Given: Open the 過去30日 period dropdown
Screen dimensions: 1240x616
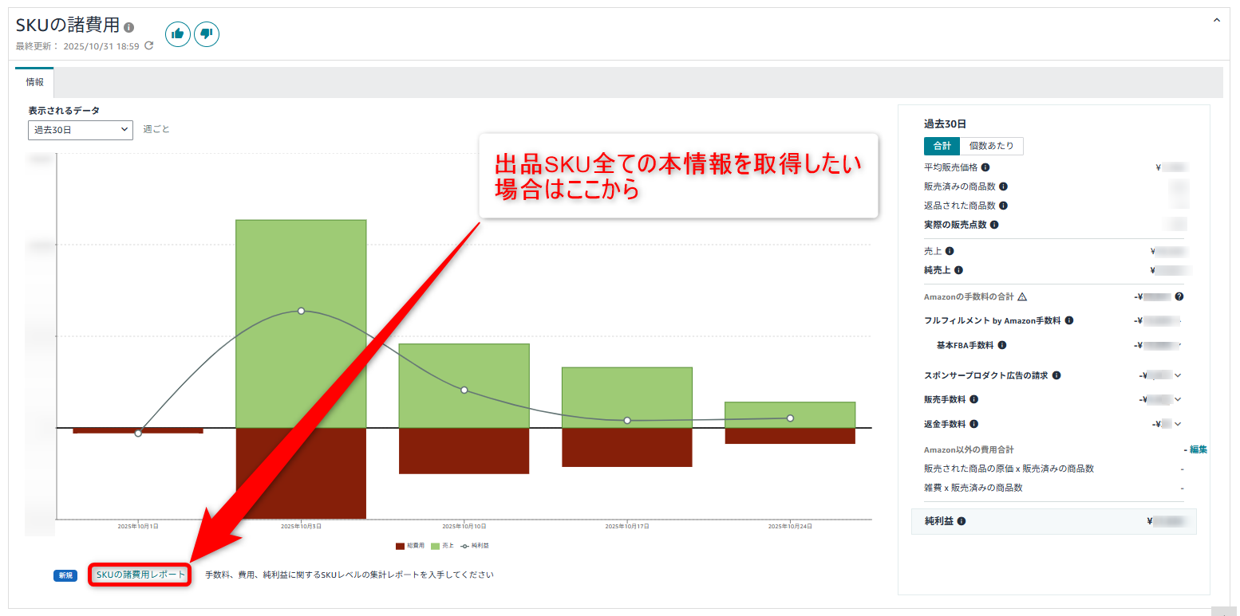Looking at the screenshot, I should coord(81,129).
